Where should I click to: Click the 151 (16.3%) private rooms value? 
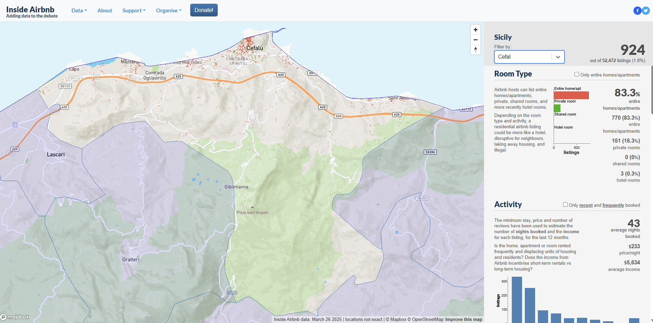[626, 141]
